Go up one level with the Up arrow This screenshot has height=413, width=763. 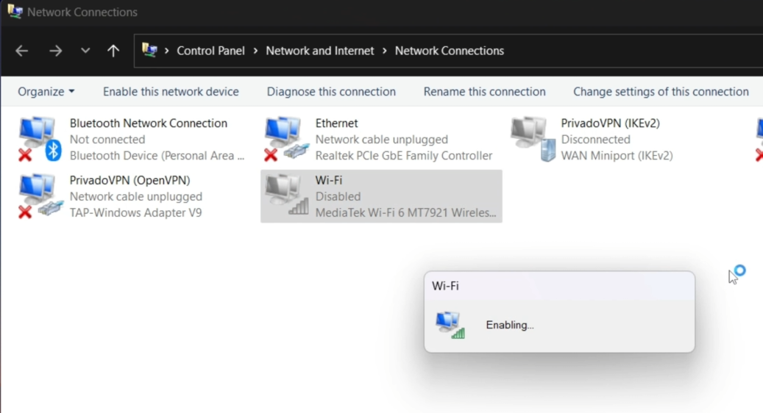coord(113,51)
